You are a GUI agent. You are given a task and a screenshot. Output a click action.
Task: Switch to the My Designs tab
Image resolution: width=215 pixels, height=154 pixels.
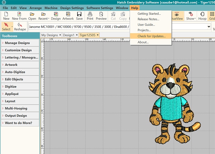point(49,35)
